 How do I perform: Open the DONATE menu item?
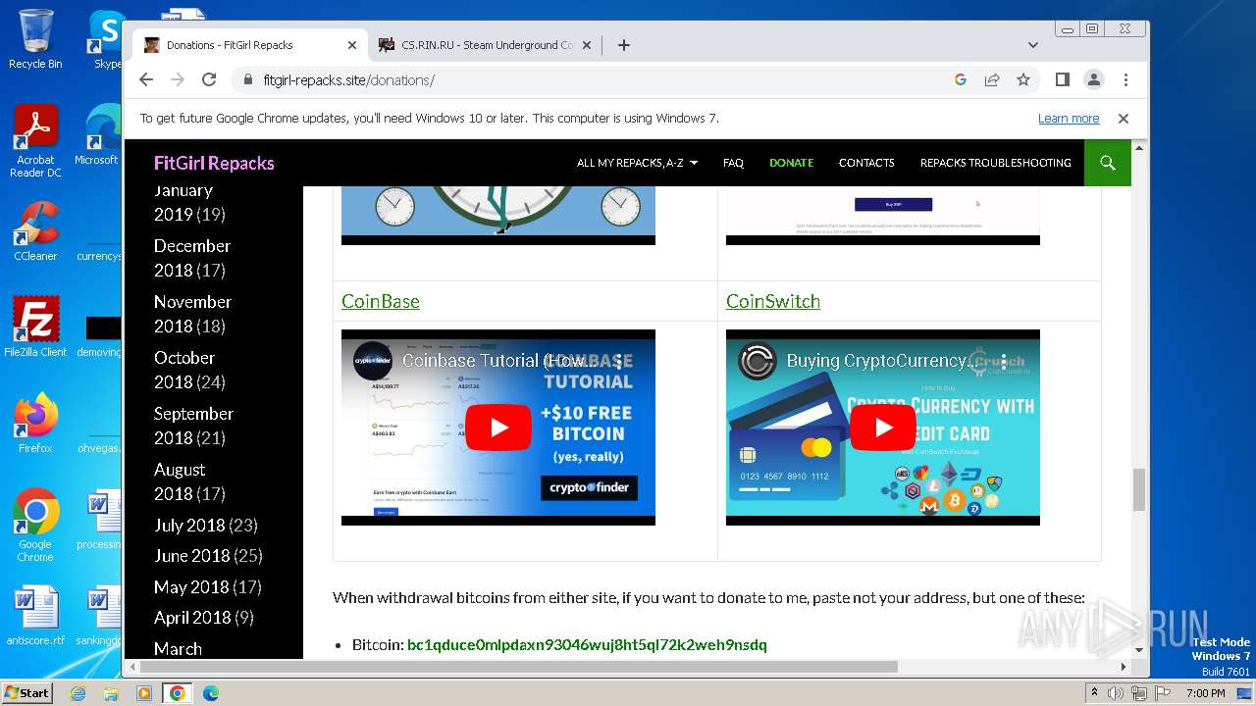791,163
